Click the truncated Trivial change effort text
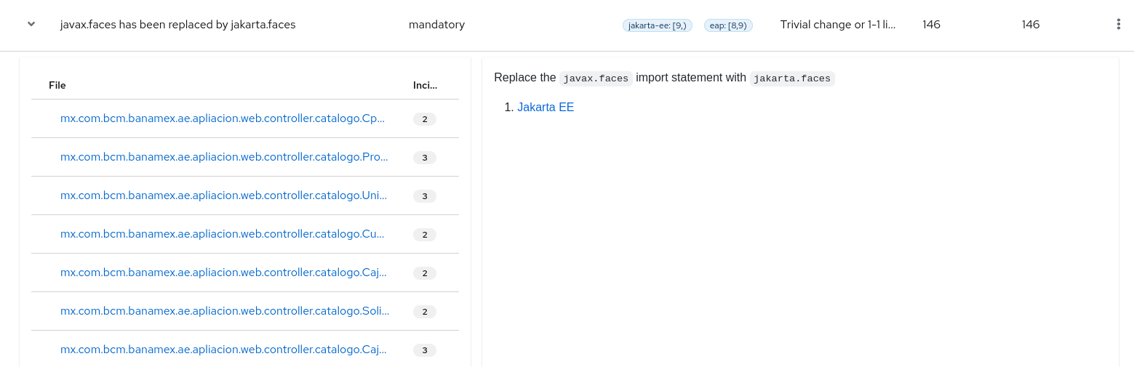This screenshot has height=367, width=1134. pyautogui.click(x=837, y=24)
